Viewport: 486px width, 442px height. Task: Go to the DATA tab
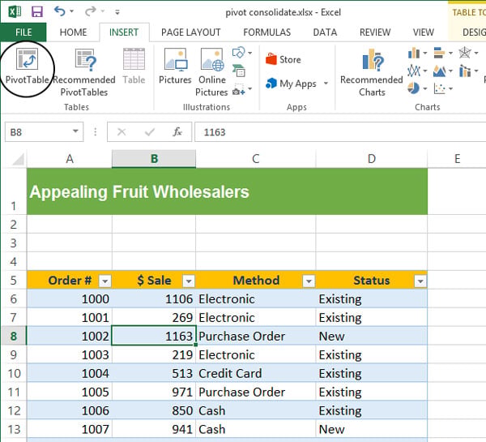coord(325,32)
